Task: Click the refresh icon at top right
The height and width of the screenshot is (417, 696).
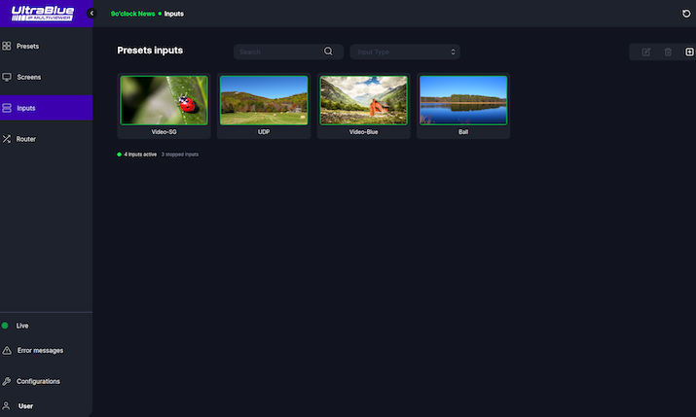Action: click(686, 14)
